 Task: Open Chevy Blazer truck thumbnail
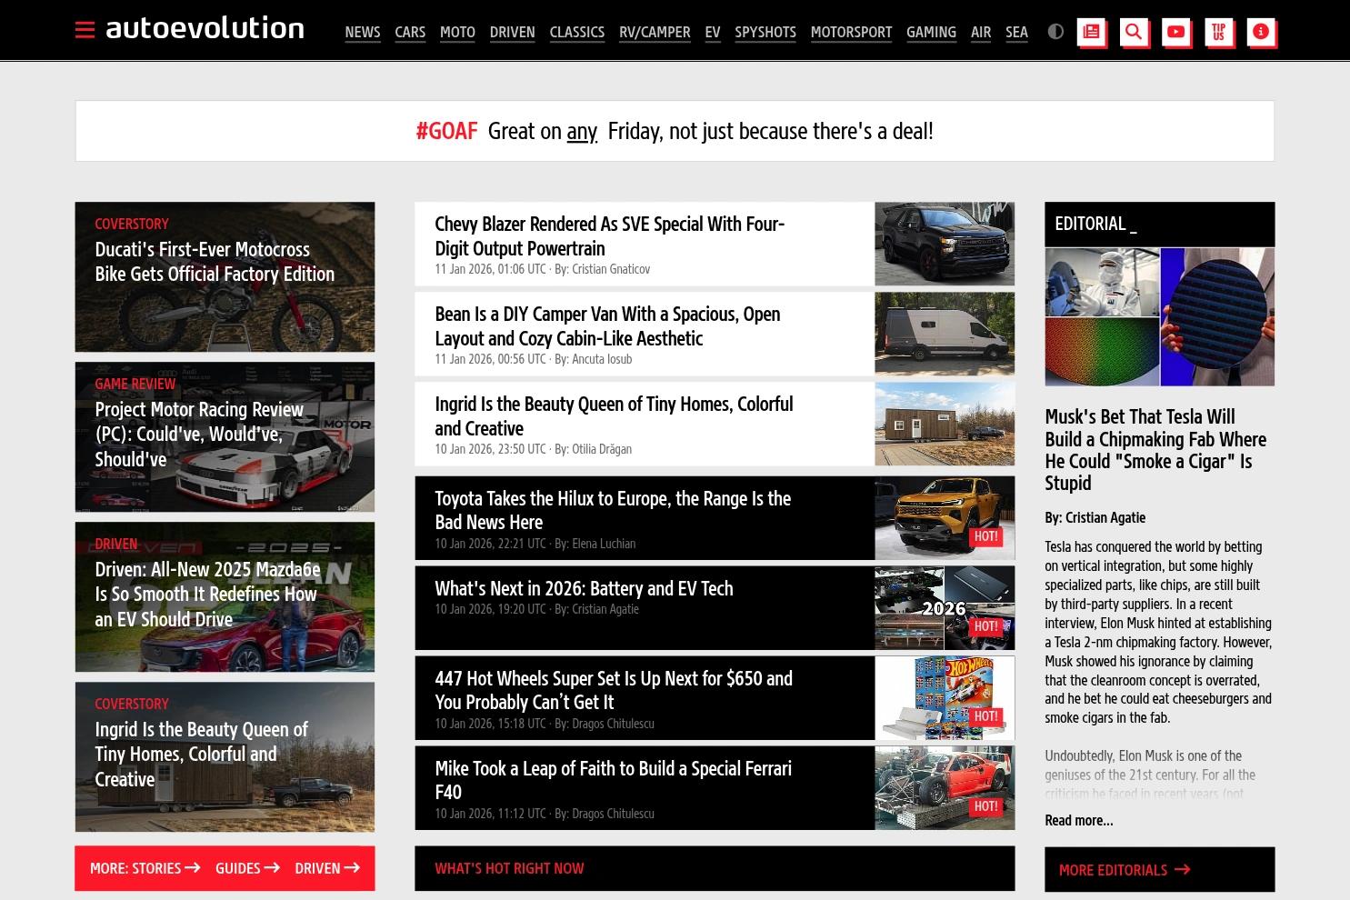coord(945,244)
